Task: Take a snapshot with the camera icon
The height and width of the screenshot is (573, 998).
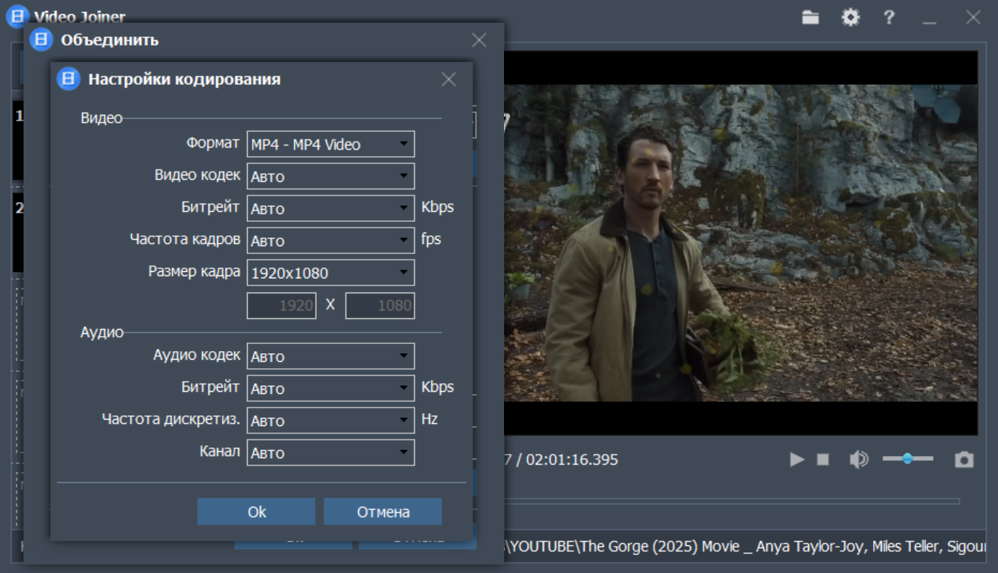Action: point(964,460)
